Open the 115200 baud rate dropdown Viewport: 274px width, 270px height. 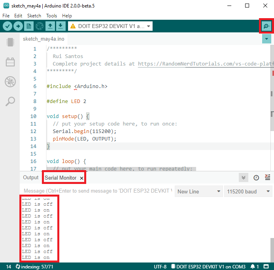(x=248, y=191)
